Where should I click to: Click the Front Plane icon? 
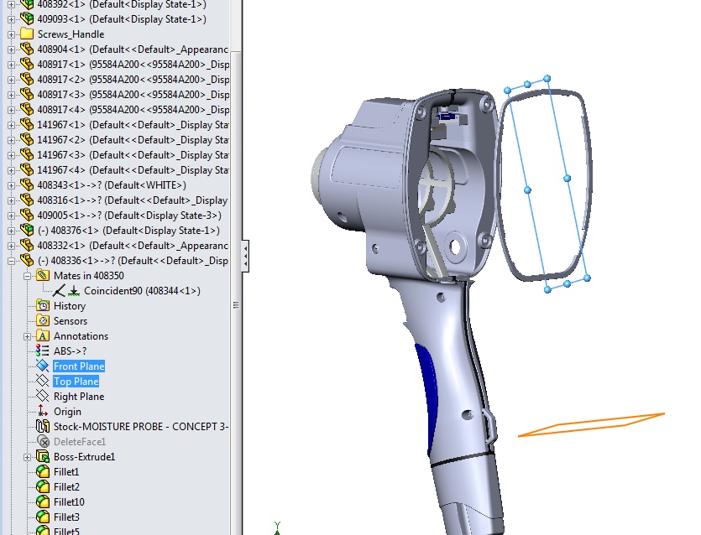click(x=43, y=366)
